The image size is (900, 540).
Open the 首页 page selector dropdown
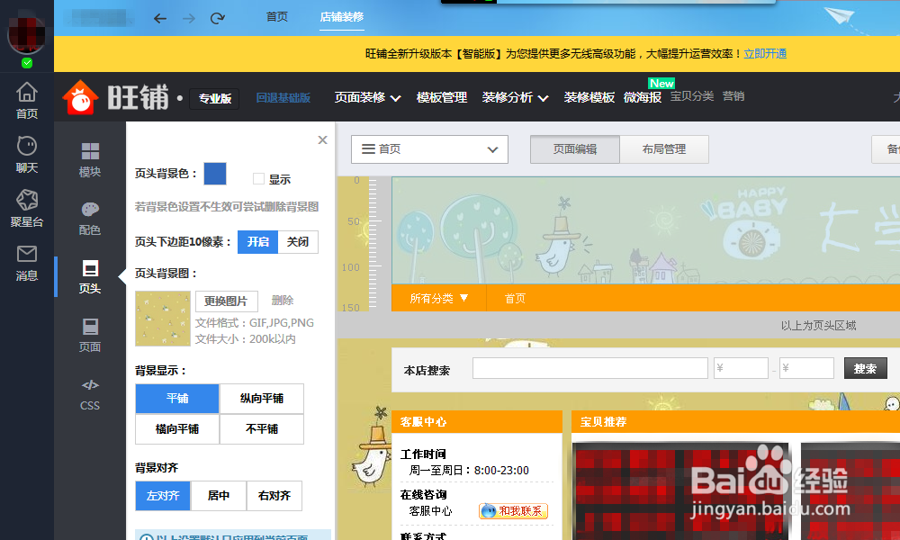(x=429, y=149)
